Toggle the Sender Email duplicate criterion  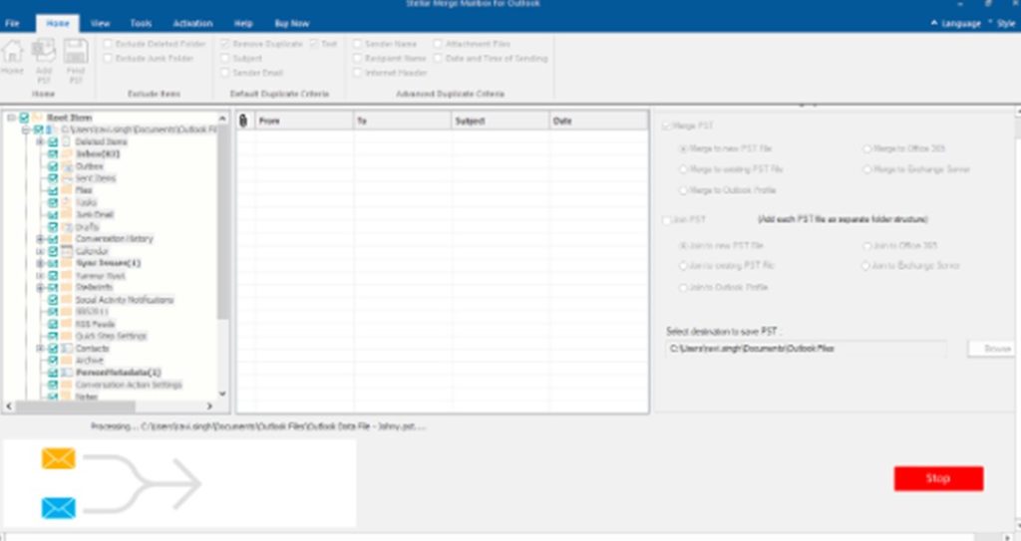[x=225, y=73]
